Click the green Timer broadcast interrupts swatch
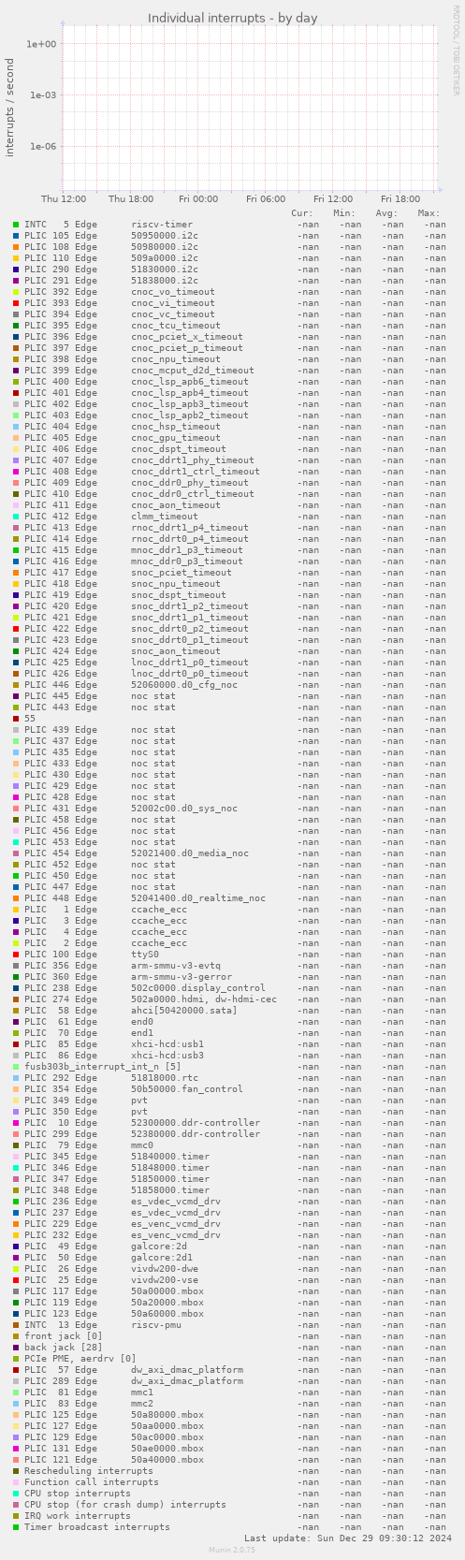Screen dimensions: 465x1560 pos(16,1527)
